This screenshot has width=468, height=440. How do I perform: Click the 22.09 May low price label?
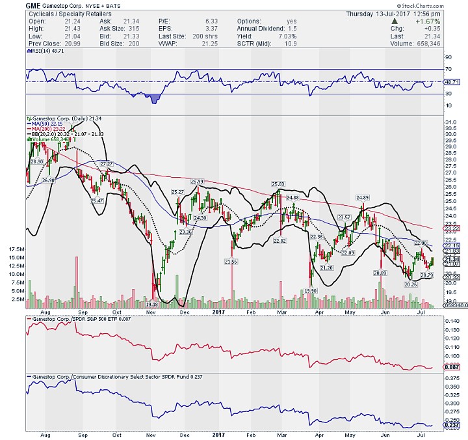click(x=348, y=253)
